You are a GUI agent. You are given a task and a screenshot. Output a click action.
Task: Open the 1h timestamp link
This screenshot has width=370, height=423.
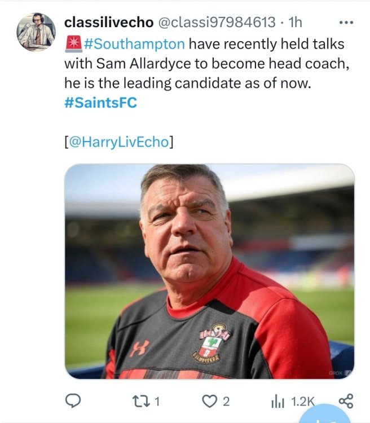tap(296, 22)
